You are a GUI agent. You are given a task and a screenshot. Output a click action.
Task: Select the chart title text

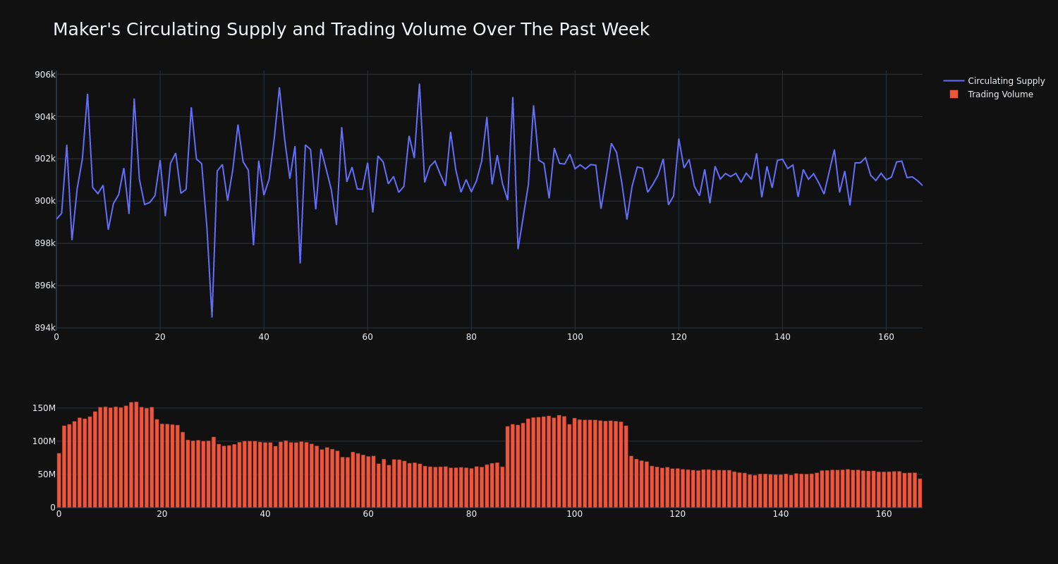351,30
